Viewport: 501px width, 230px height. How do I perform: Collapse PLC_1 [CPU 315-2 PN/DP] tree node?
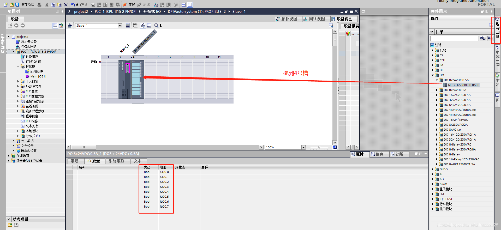click(13, 52)
